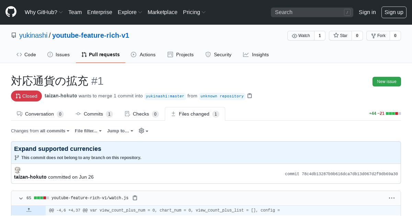Image resolution: width=412 pixels, height=216 pixels.
Task: View the watcher count of 1
Action: 320,36
